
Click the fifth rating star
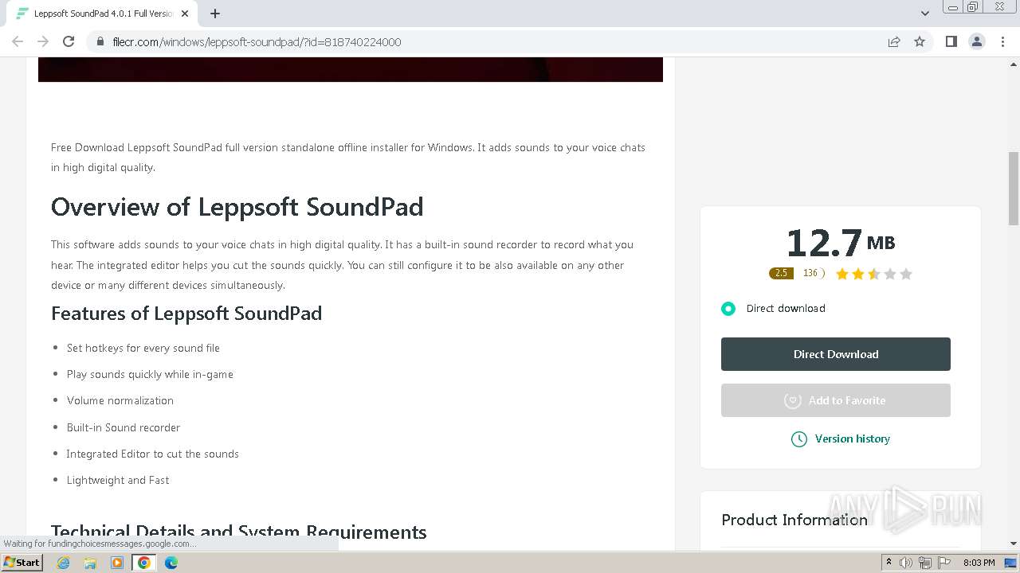(x=905, y=274)
